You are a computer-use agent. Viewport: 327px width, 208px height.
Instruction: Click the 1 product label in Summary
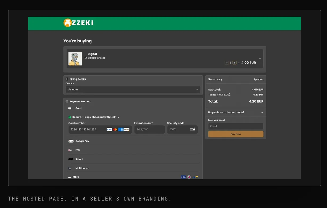259,79
